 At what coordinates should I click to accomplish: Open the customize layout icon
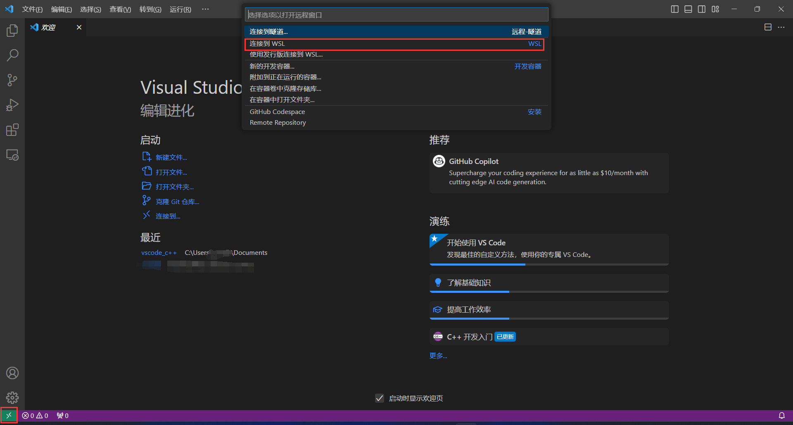point(715,9)
